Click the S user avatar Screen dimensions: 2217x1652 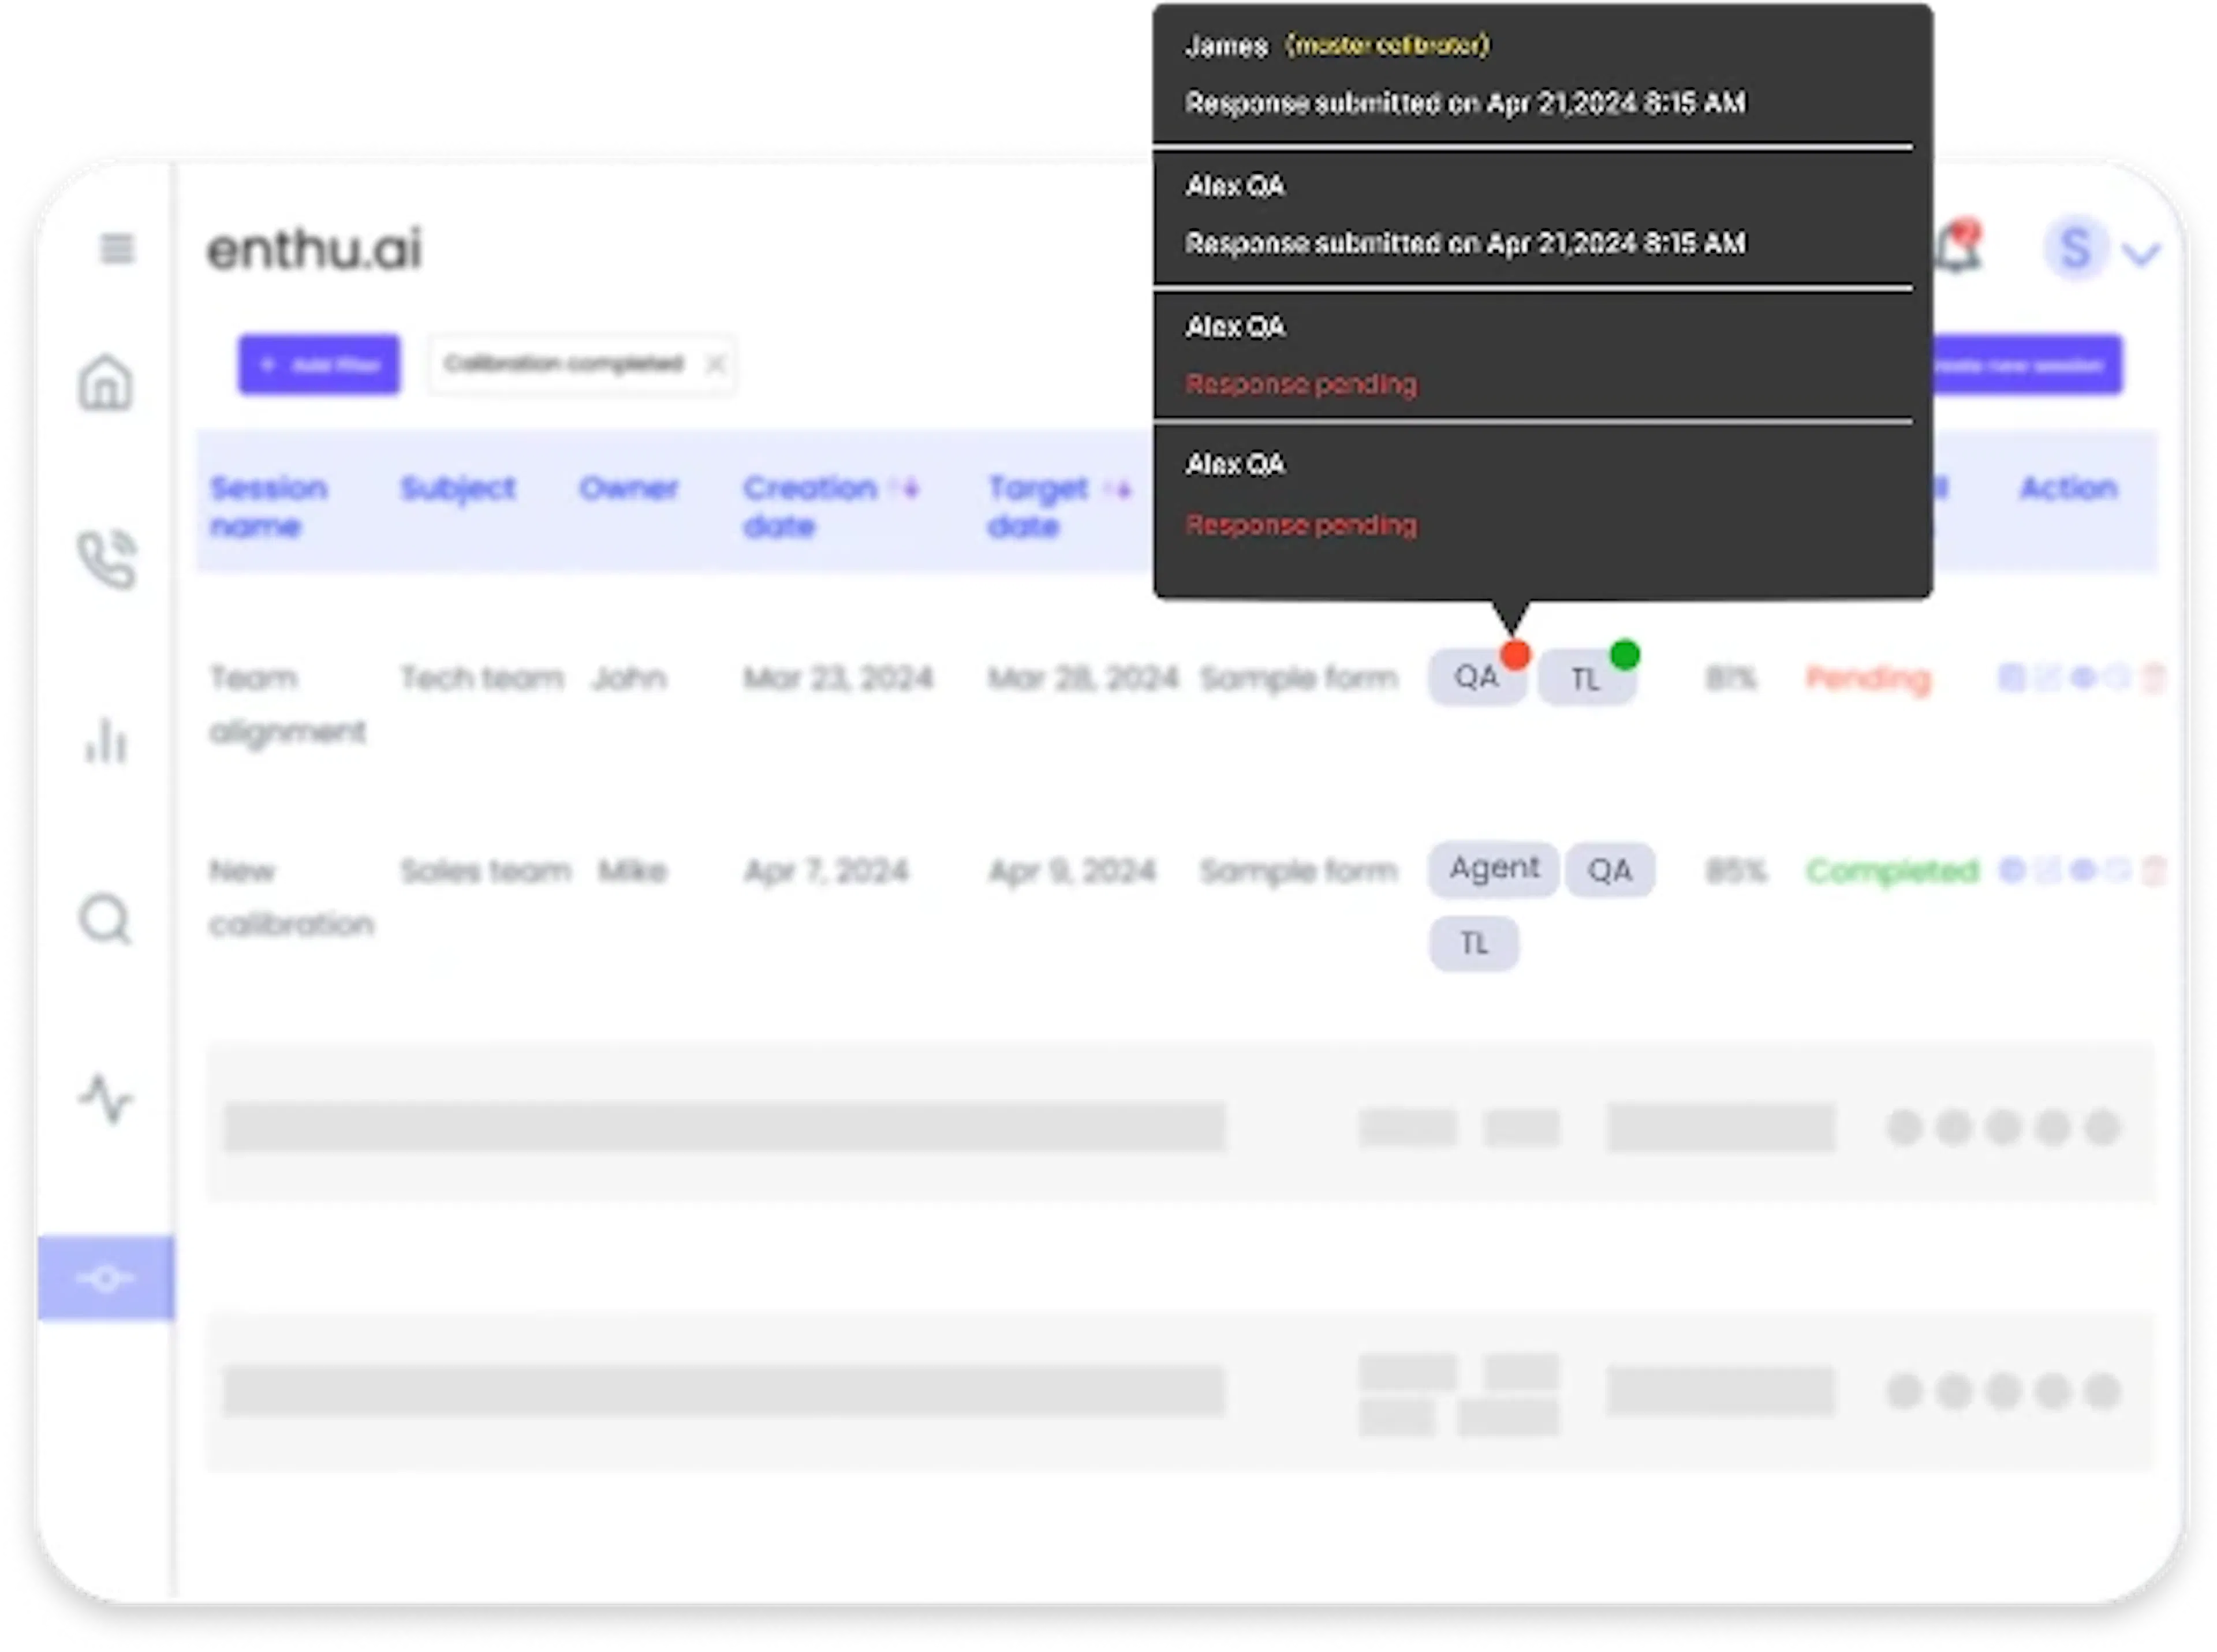2075,248
